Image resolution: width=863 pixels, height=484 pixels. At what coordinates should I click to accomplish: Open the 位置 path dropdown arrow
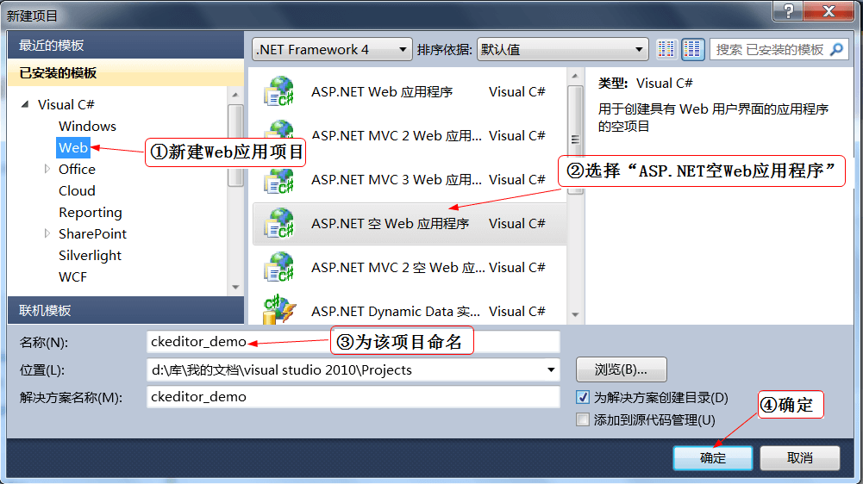tap(550, 369)
